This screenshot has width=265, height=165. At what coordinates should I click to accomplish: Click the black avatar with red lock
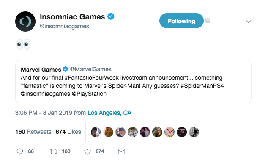pyautogui.click(x=182, y=132)
